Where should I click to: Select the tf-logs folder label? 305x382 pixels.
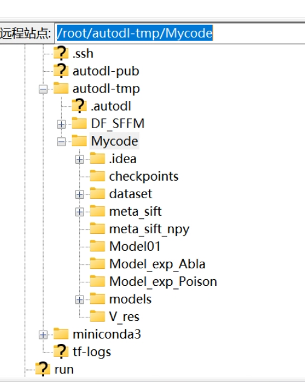(x=92, y=352)
